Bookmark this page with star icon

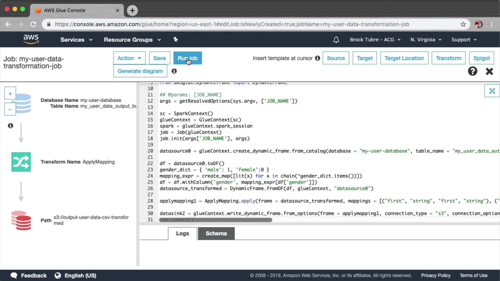(463, 24)
